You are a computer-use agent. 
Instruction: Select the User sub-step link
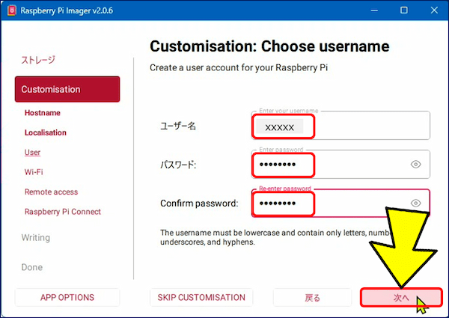(x=32, y=153)
